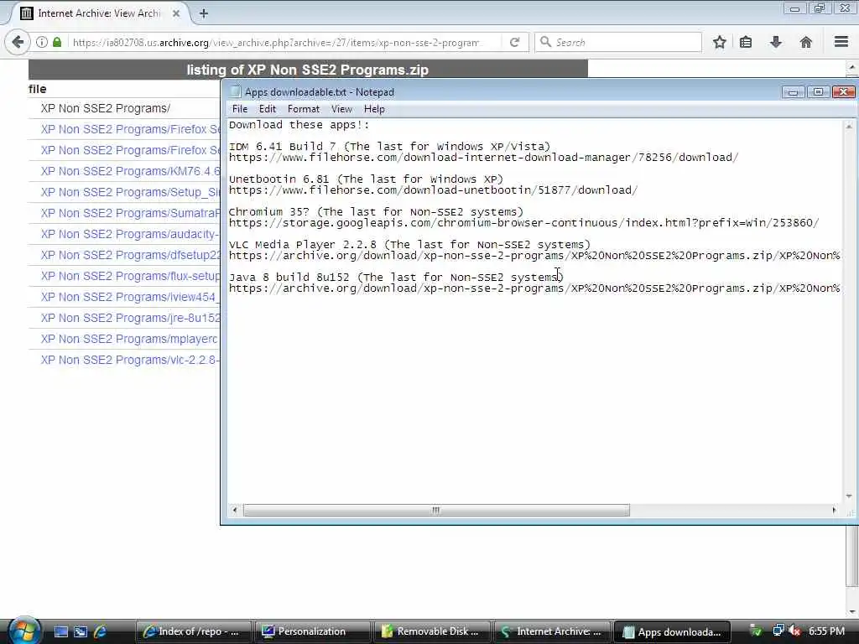
Task: Click the Firefox search box
Action: pyautogui.click(x=618, y=42)
